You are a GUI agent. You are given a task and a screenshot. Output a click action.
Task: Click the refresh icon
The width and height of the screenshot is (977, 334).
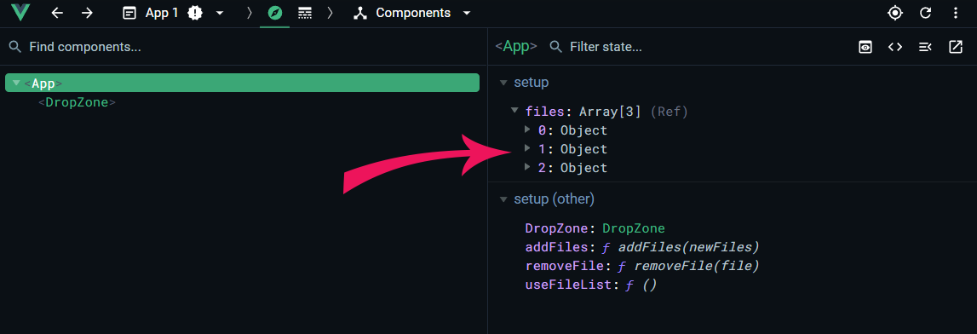point(926,13)
